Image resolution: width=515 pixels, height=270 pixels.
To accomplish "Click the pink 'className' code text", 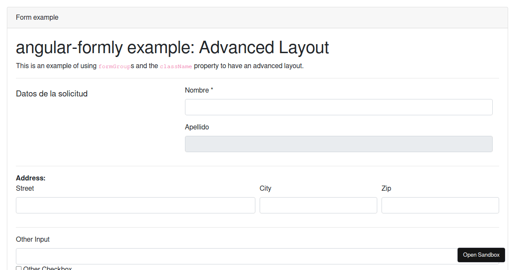I will click(x=176, y=66).
